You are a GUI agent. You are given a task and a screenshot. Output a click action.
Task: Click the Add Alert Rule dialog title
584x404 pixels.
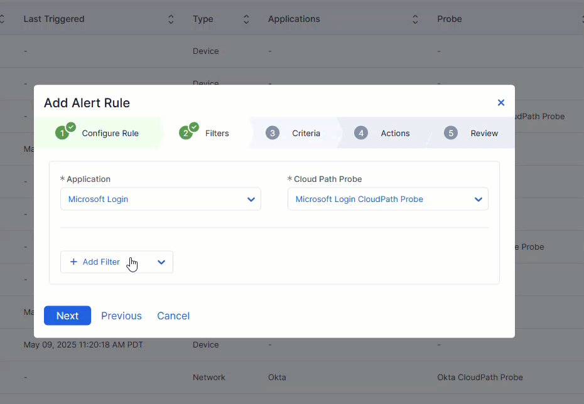(87, 103)
